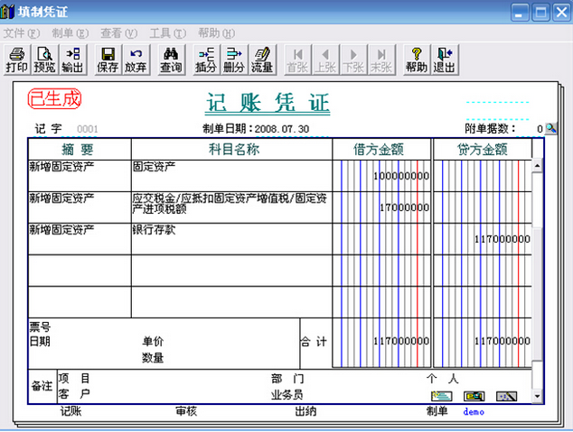
Task: Go to first voucher 首张
Action: point(297,60)
